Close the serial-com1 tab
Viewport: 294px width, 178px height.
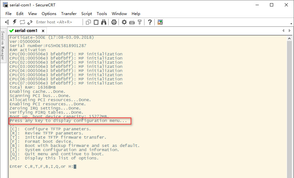click(43, 31)
